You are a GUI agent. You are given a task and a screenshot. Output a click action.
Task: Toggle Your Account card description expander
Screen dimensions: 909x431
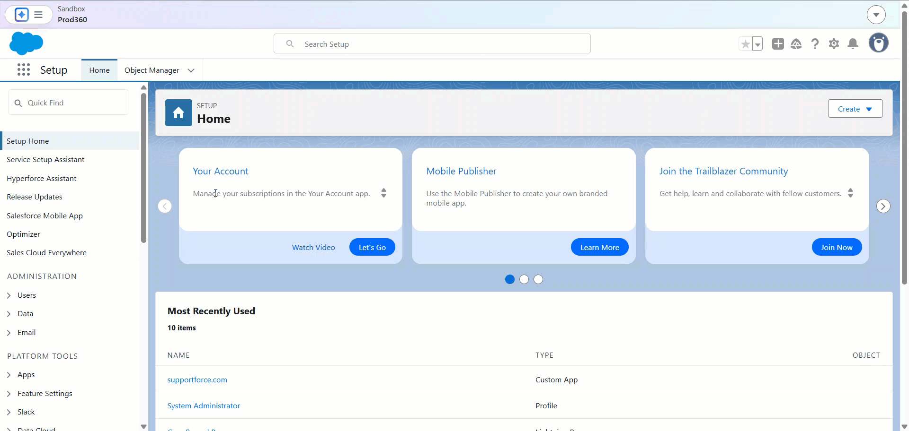(383, 193)
